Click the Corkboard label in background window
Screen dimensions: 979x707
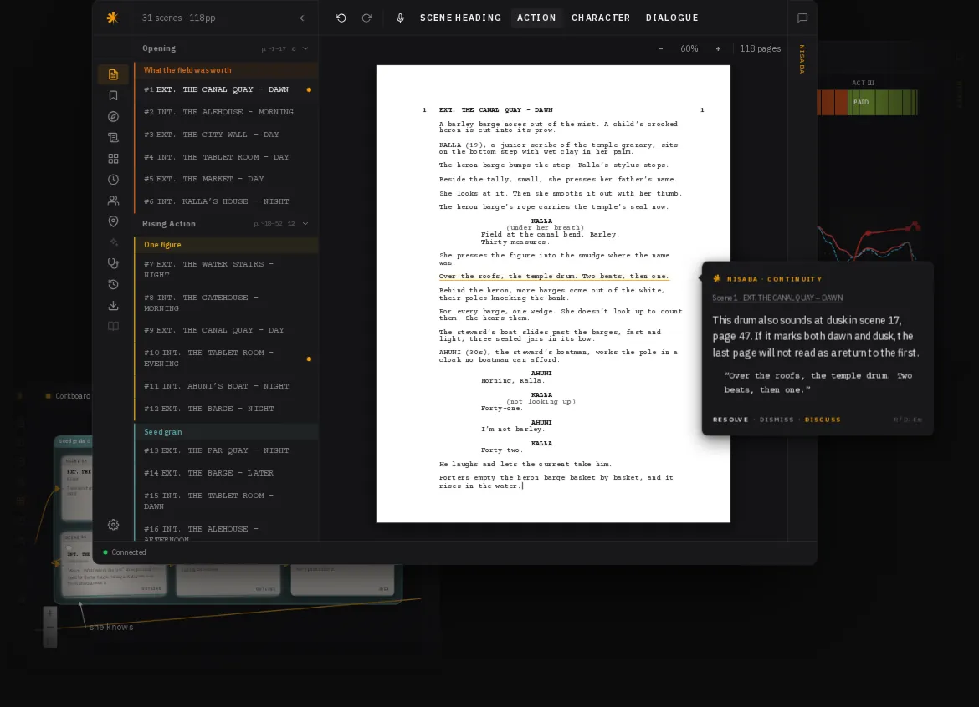(x=73, y=396)
